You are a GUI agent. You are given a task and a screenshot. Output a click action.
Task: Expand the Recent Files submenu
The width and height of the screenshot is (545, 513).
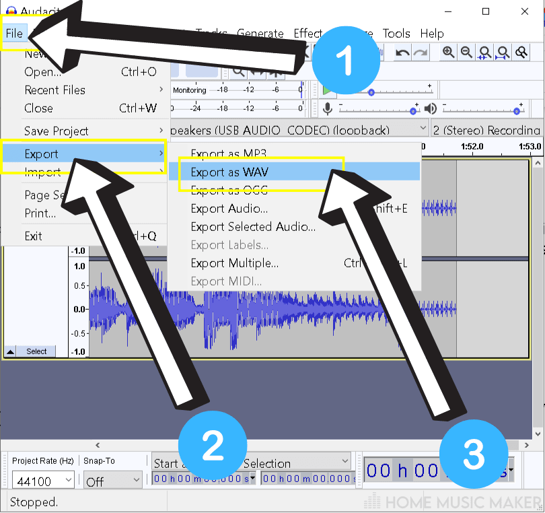tap(83, 90)
